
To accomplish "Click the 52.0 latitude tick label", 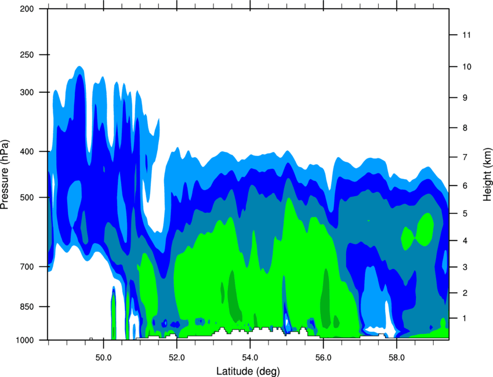I will point(177,358).
